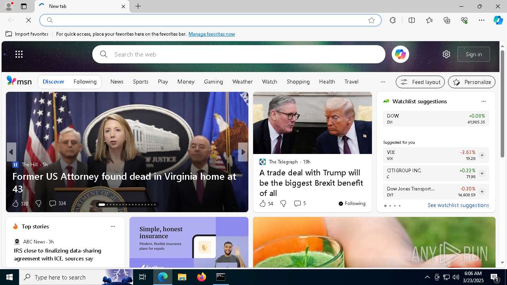This screenshot has width=507, height=285.
Task: Open comments on trade deal story
Action: (x=300, y=203)
